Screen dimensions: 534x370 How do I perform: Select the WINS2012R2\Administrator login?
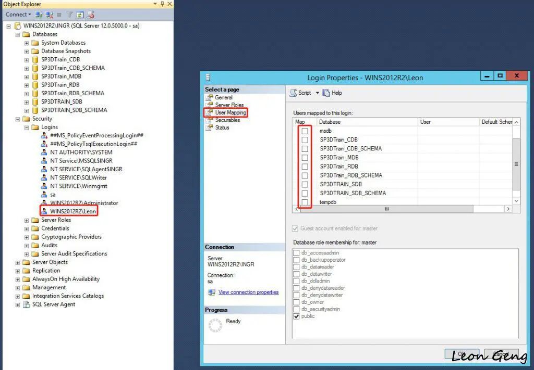pyautogui.click(x=84, y=203)
